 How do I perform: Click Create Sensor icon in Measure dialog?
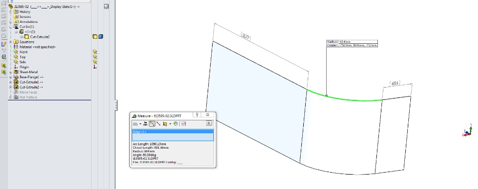(x=184, y=124)
